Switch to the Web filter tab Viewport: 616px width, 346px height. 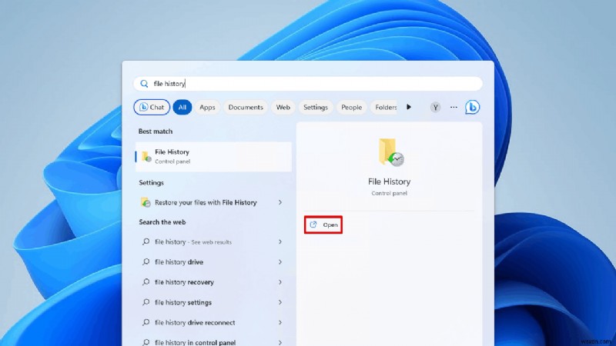pyautogui.click(x=283, y=107)
